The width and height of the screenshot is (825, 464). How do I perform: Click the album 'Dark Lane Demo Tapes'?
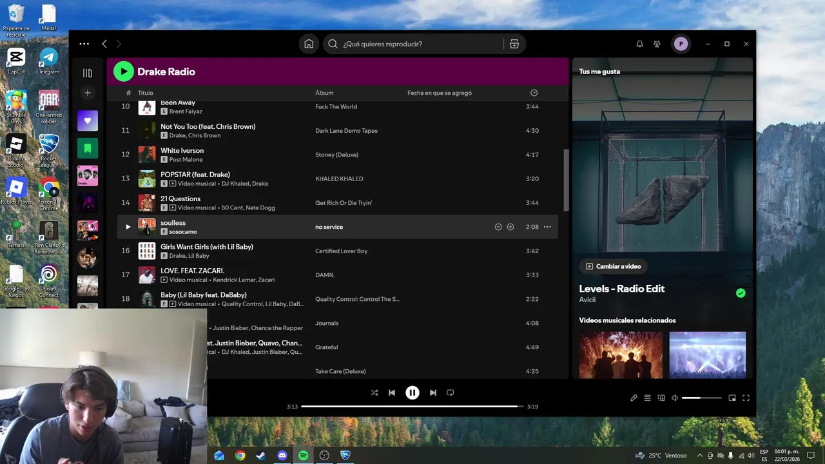[x=346, y=131]
